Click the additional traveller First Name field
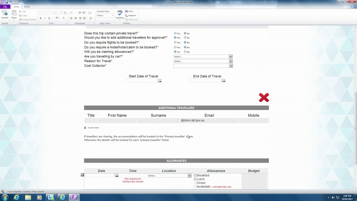Viewport: 357px width, 201px height. 117,121
